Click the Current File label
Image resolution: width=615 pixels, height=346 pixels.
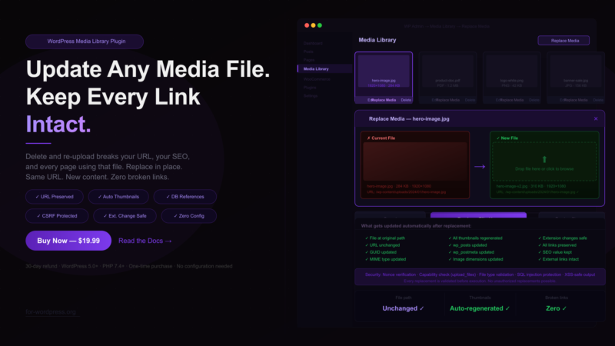tap(381, 138)
